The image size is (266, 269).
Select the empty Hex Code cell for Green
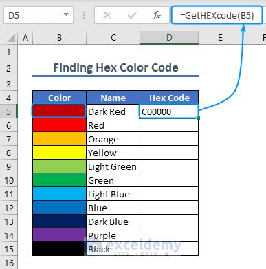pyautogui.click(x=169, y=180)
